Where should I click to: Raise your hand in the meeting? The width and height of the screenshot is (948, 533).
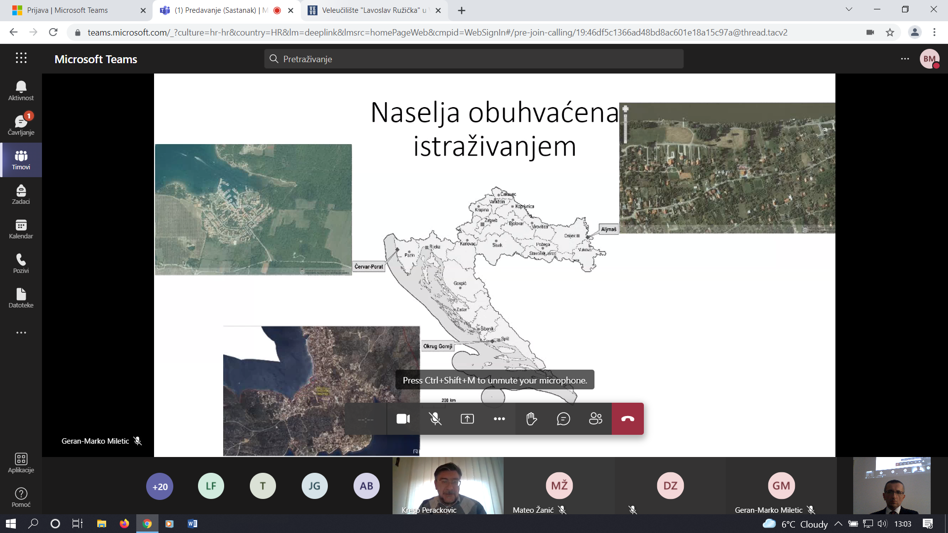click(x=531, y=419)
